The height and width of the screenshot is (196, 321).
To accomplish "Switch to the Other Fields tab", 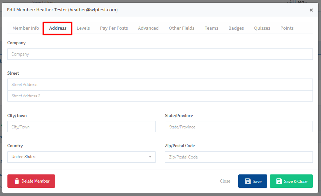I will pos(181,28).
